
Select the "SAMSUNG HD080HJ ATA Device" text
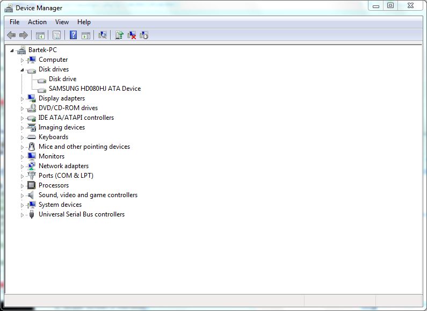[95, 89]
